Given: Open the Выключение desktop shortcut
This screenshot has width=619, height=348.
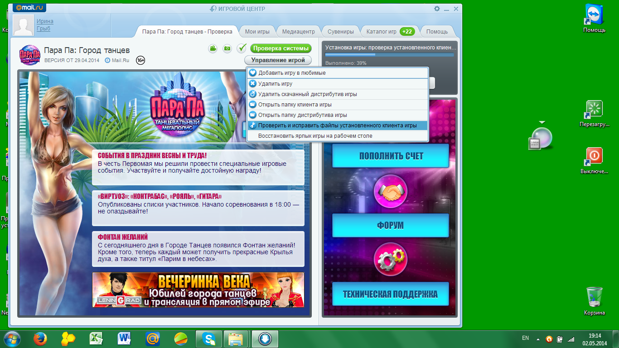Looking at the screenshot, I should 594,160.
